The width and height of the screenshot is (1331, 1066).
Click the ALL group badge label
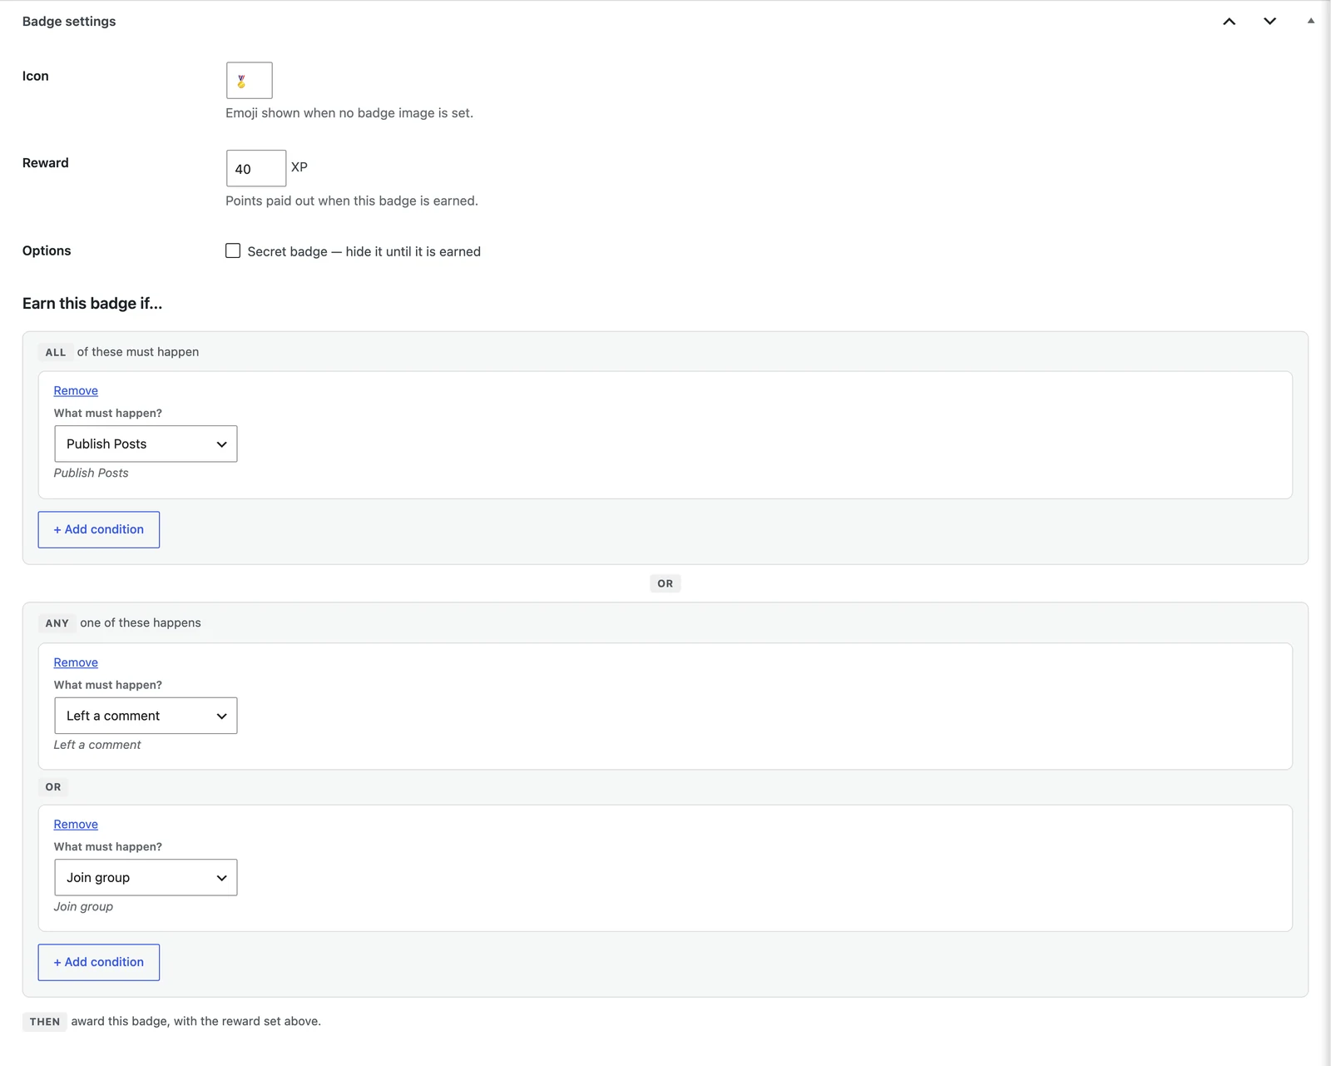56,352
